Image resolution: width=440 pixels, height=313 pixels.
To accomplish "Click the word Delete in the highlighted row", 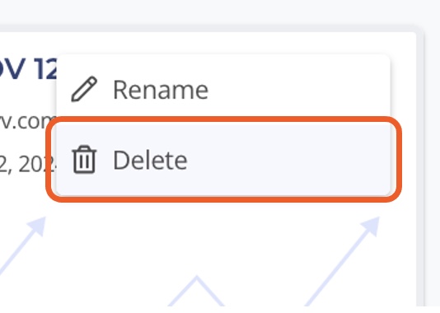I will [x=150, y=160].
